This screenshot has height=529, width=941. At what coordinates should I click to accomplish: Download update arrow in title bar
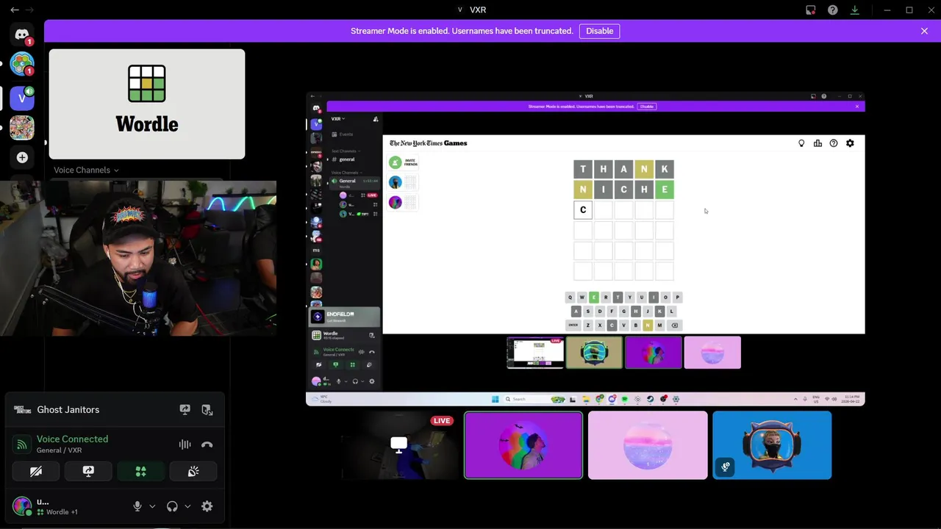coord(854,10)
